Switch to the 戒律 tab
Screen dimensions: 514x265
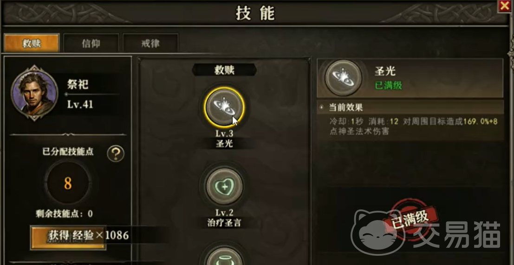click(150, 43)
